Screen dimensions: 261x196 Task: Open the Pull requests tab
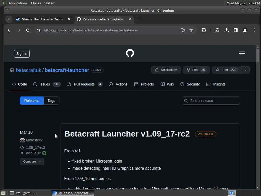(x=85, y=84)
